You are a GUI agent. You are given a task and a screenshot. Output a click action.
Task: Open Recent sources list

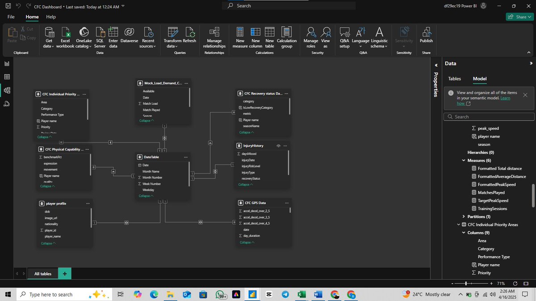point(148,37)
